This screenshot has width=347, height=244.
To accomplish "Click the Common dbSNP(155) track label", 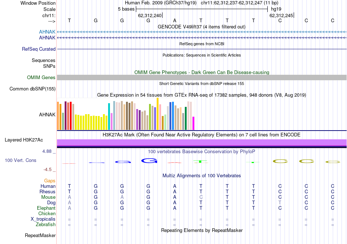I will coord(33,89).
